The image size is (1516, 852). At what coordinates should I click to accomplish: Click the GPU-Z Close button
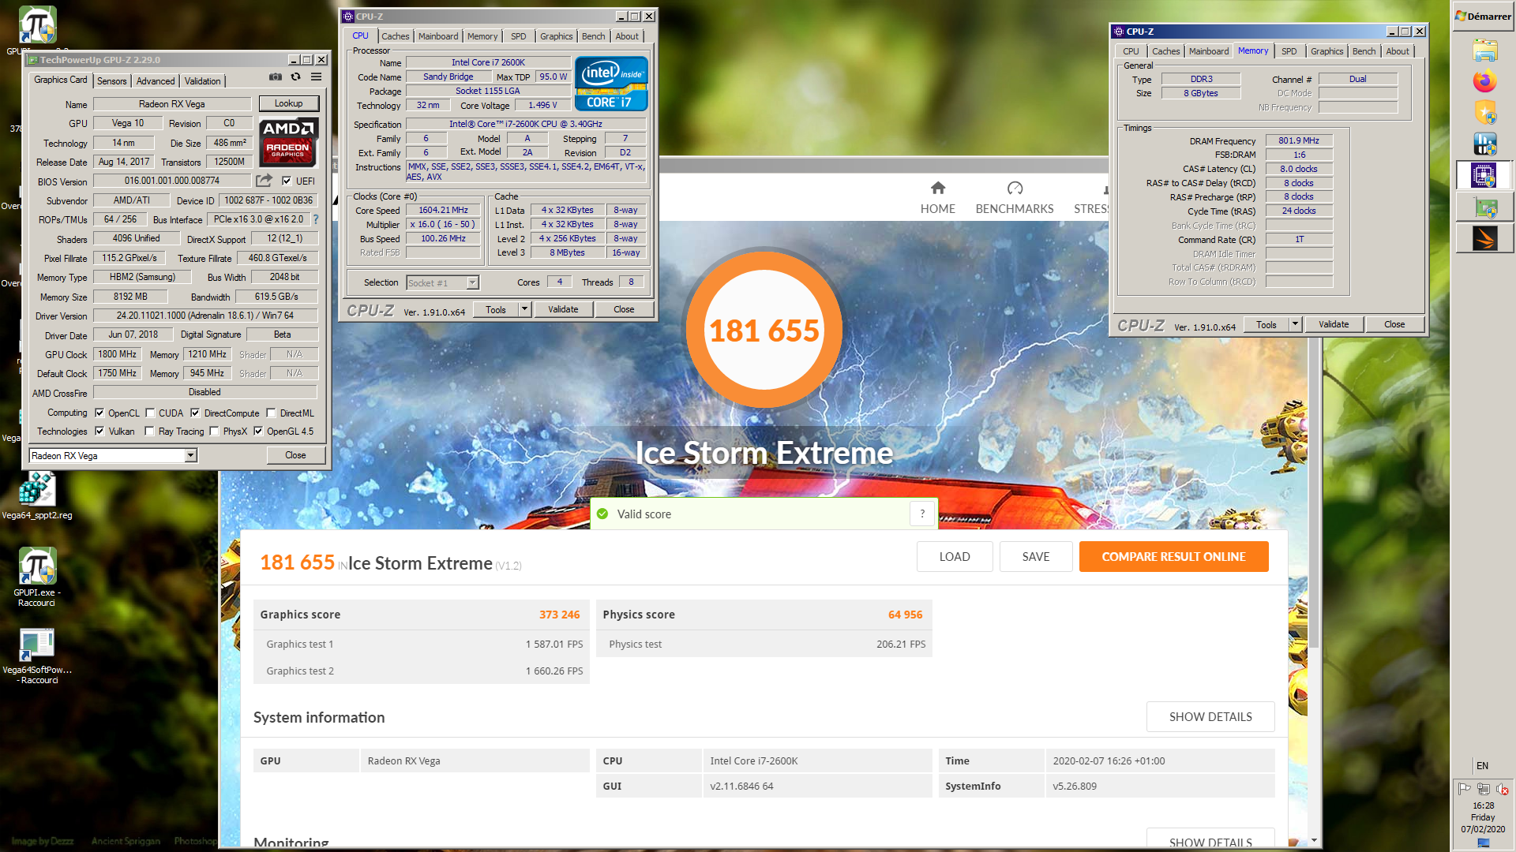[295, 455]
